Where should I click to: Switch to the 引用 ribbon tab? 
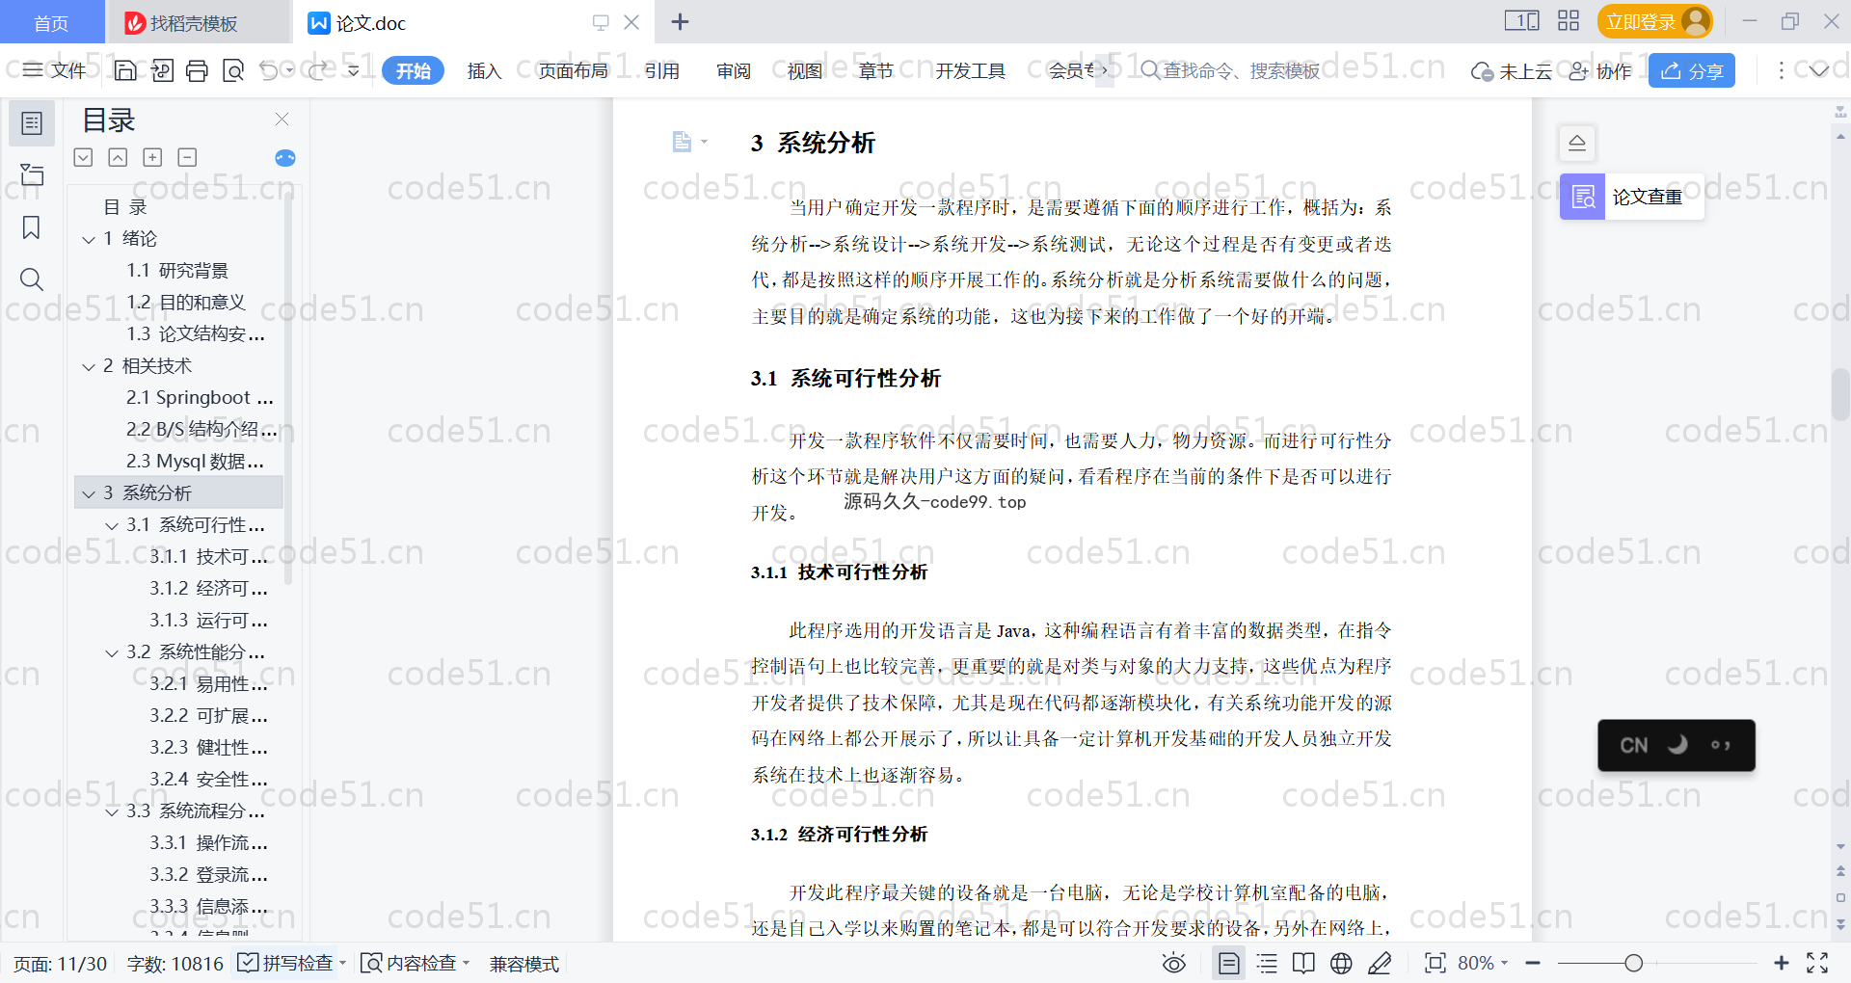click(662, 70)
